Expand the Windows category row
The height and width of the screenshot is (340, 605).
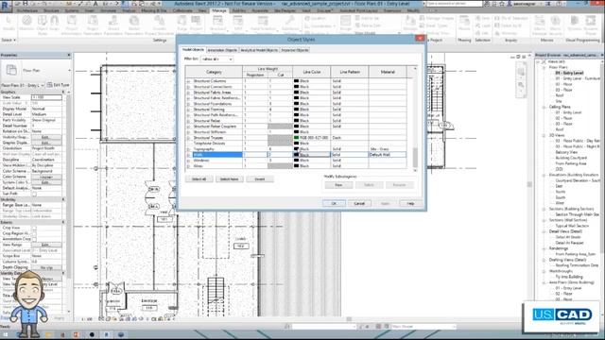(188, 161)
